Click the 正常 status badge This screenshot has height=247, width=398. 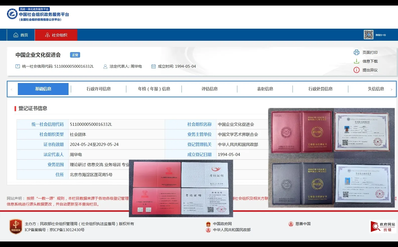[75, 55]
